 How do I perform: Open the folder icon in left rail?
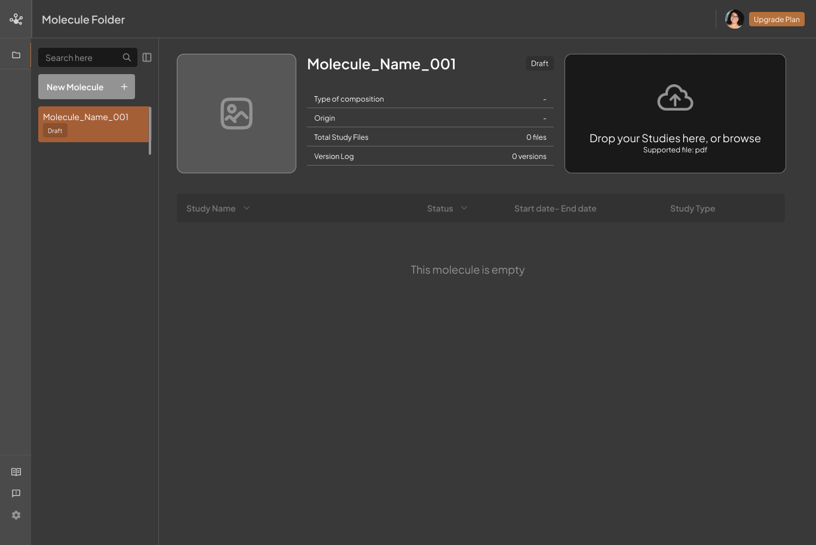tap(16, 55)
